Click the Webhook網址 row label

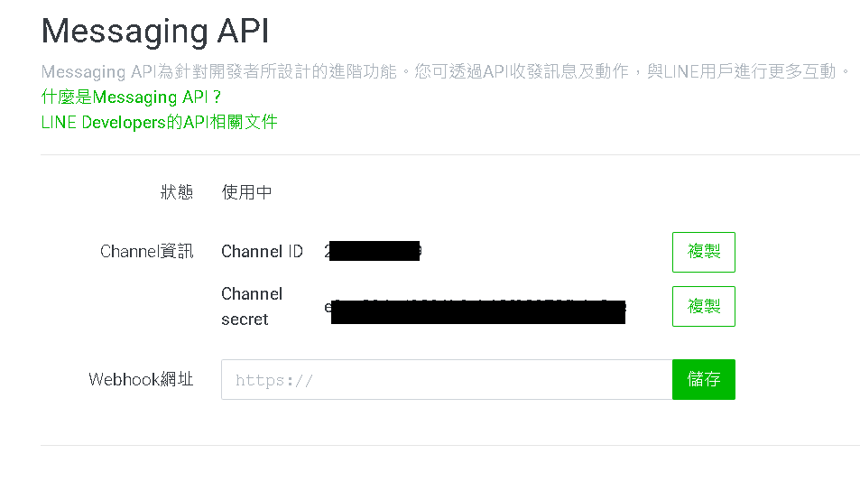[x=141, y=379]
